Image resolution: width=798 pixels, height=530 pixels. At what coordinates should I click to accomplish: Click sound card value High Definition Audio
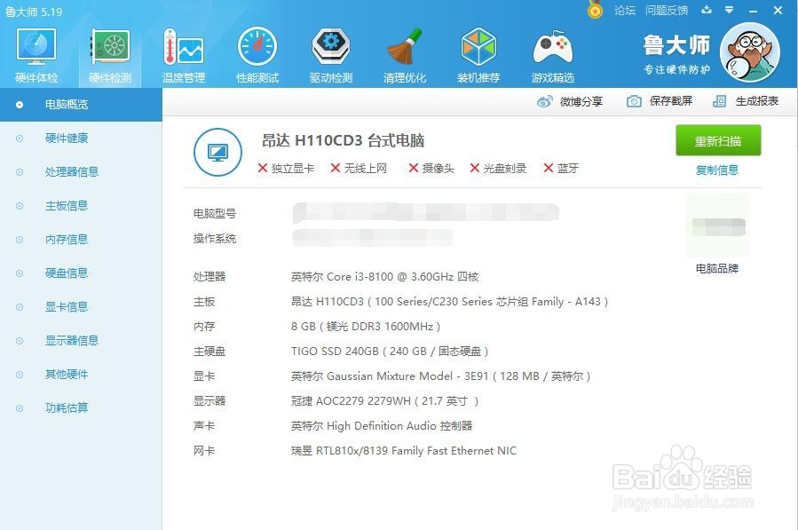coord(382,425)
